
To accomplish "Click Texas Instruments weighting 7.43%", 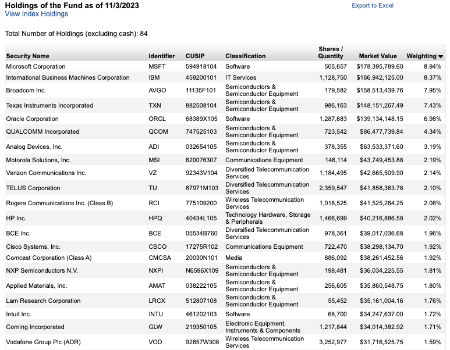I will coord(433,105).
